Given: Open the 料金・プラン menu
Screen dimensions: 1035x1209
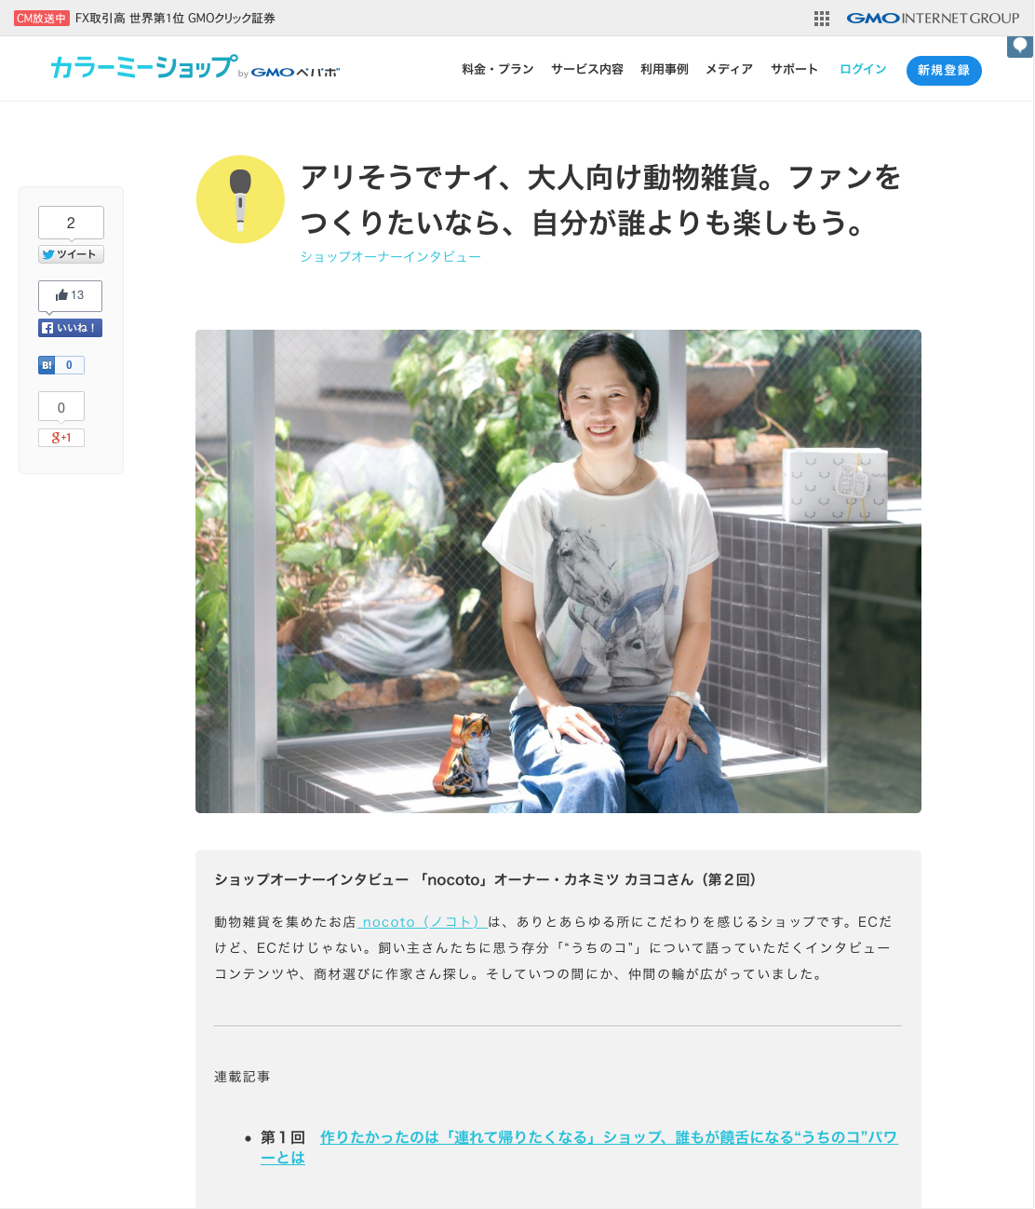Looking at the screenshot, I should coord(498,69).
